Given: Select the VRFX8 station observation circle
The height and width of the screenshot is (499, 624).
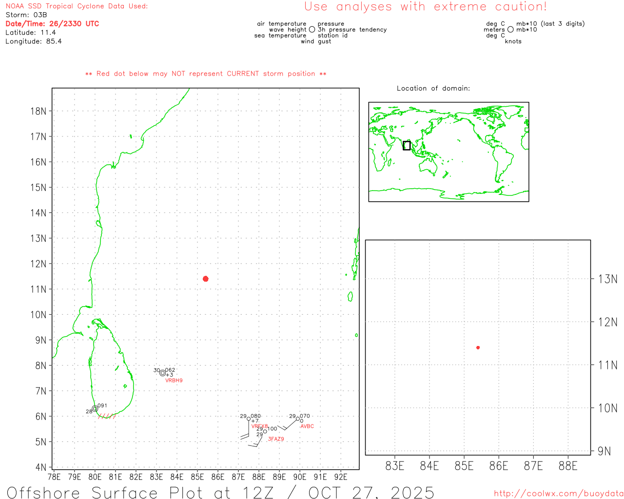Looking at the screenshot, I should coord(249,419).
